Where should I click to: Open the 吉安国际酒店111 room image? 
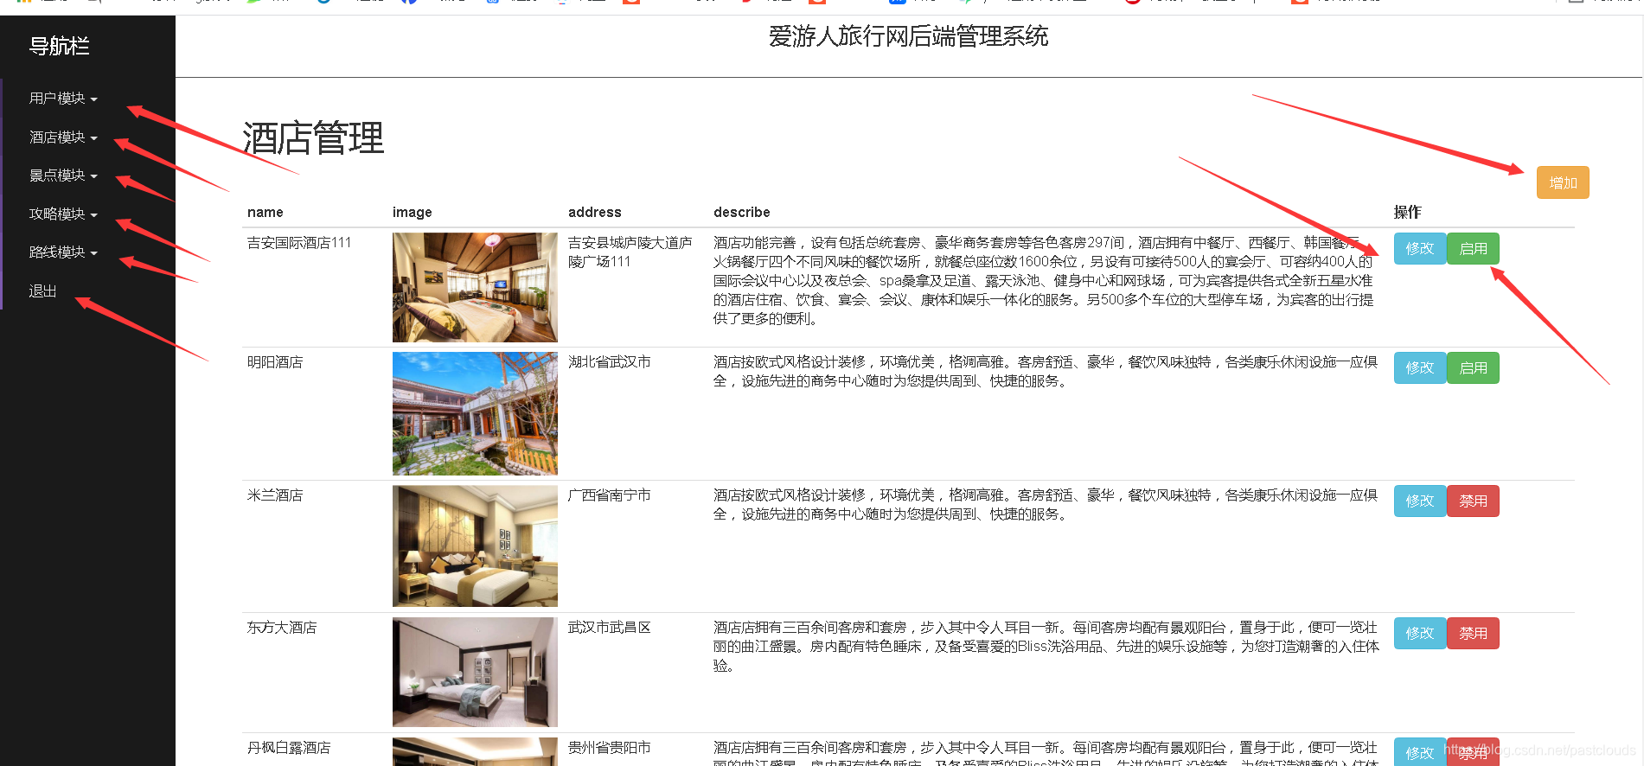point(475,287)
